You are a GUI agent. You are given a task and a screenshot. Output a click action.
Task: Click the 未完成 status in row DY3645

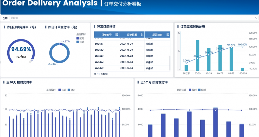click(x=149, y=68)
